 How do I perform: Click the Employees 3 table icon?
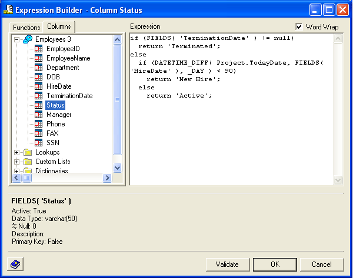pyautogui.click(x=28, y=39)
